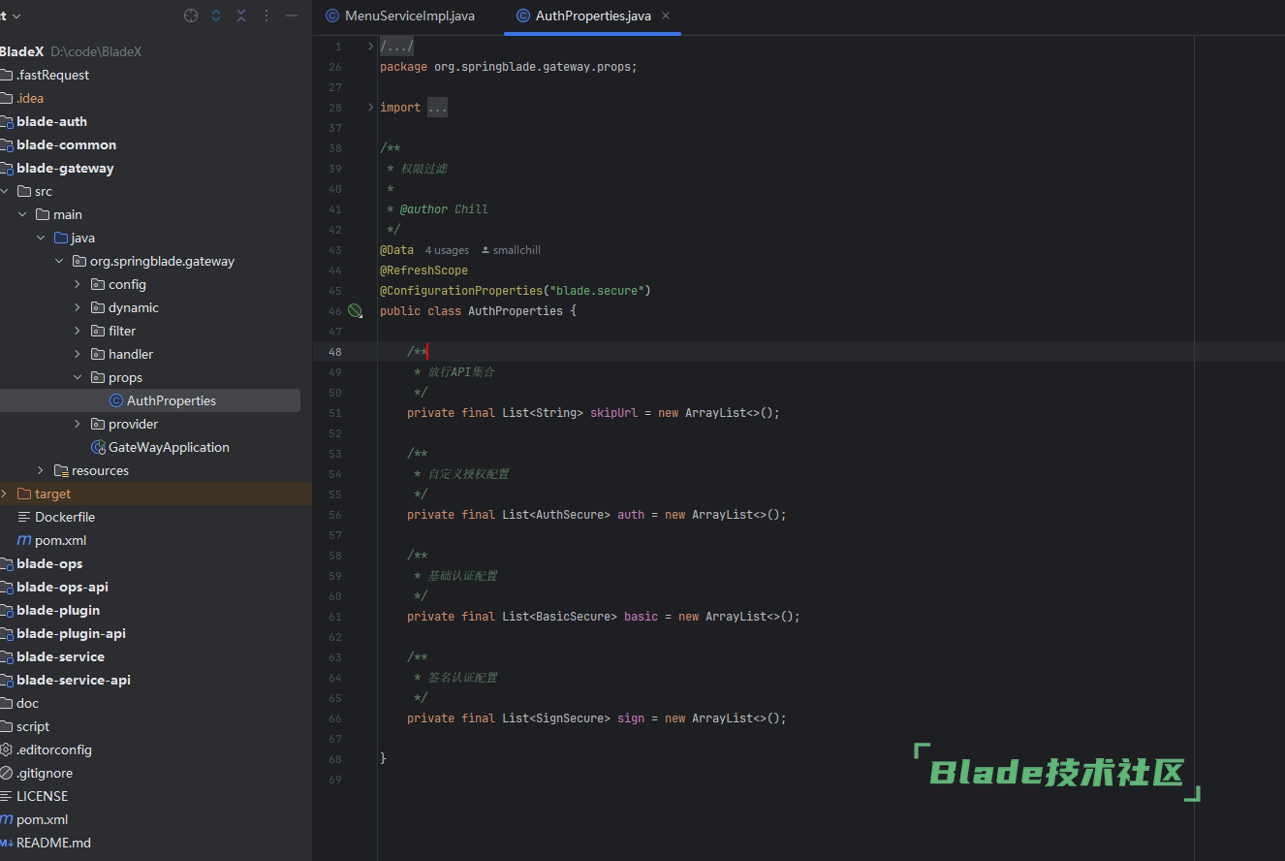Open the Project view dropdown chevron

point(16,16)
